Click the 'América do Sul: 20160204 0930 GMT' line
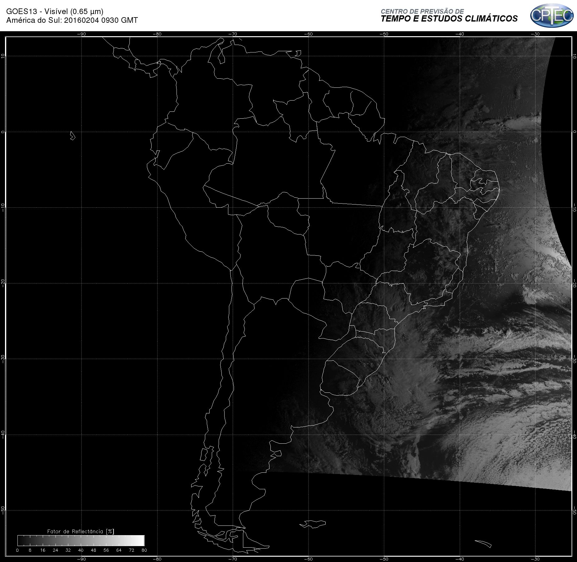 click(x=72, y=20)
